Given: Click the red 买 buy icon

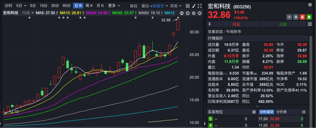Looking at the screenshot, I should point(302,17).
